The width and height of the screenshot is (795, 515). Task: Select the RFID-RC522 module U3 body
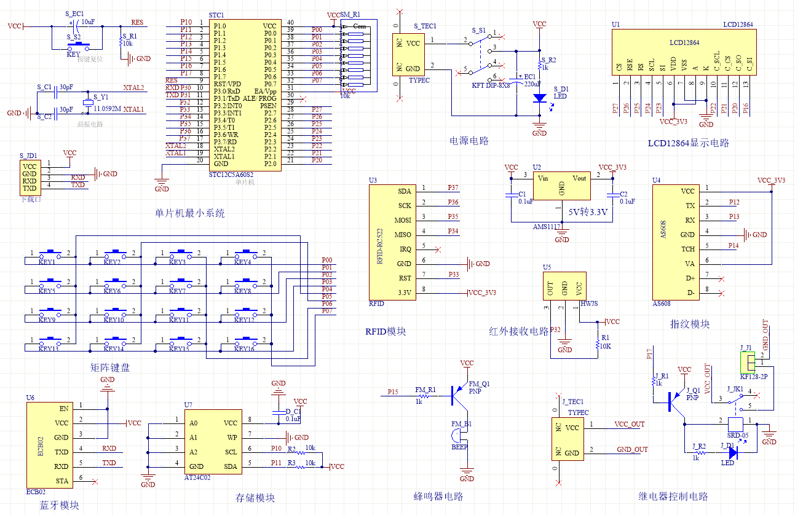coord(392,242)
